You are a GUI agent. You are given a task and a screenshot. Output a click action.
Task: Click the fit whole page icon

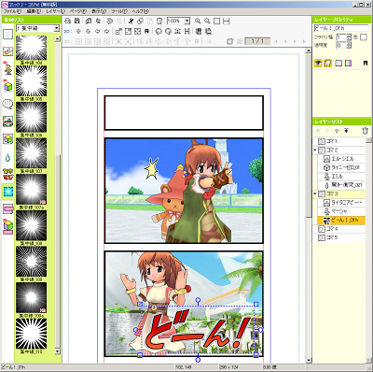click(217, 21)
